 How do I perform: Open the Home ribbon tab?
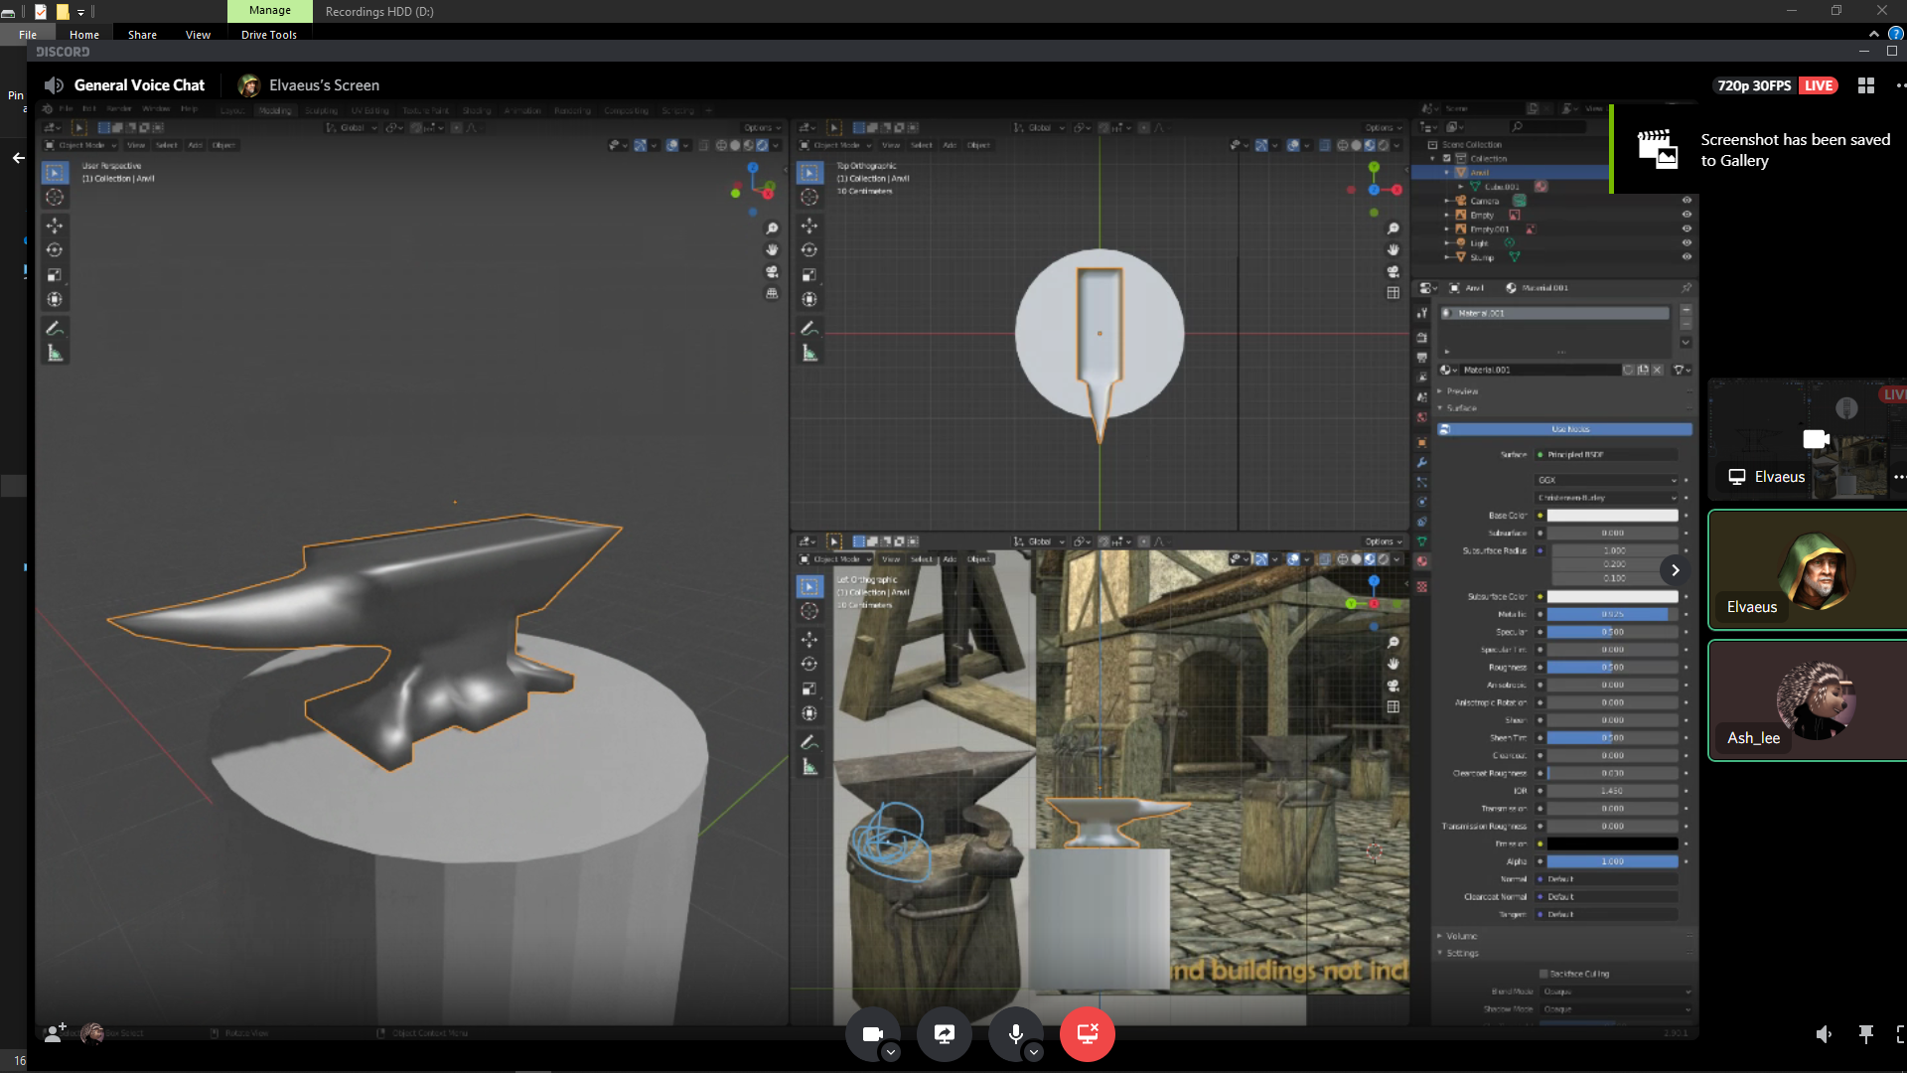[84, 35]
